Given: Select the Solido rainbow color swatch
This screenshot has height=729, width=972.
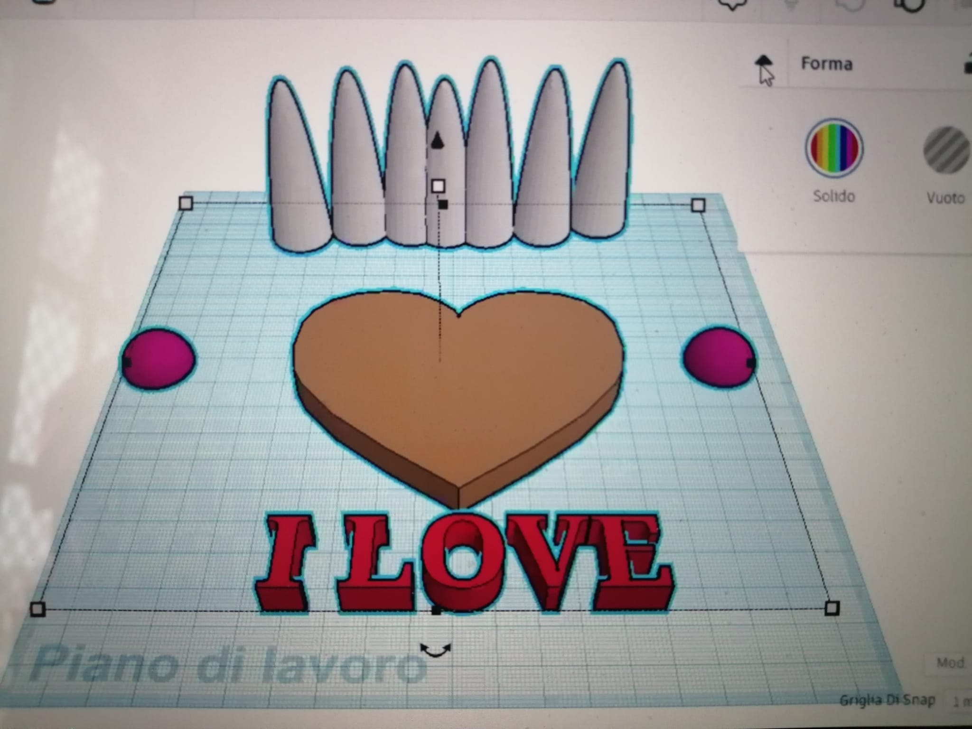Looking at the screenshot, I should [x=833, y=148].
